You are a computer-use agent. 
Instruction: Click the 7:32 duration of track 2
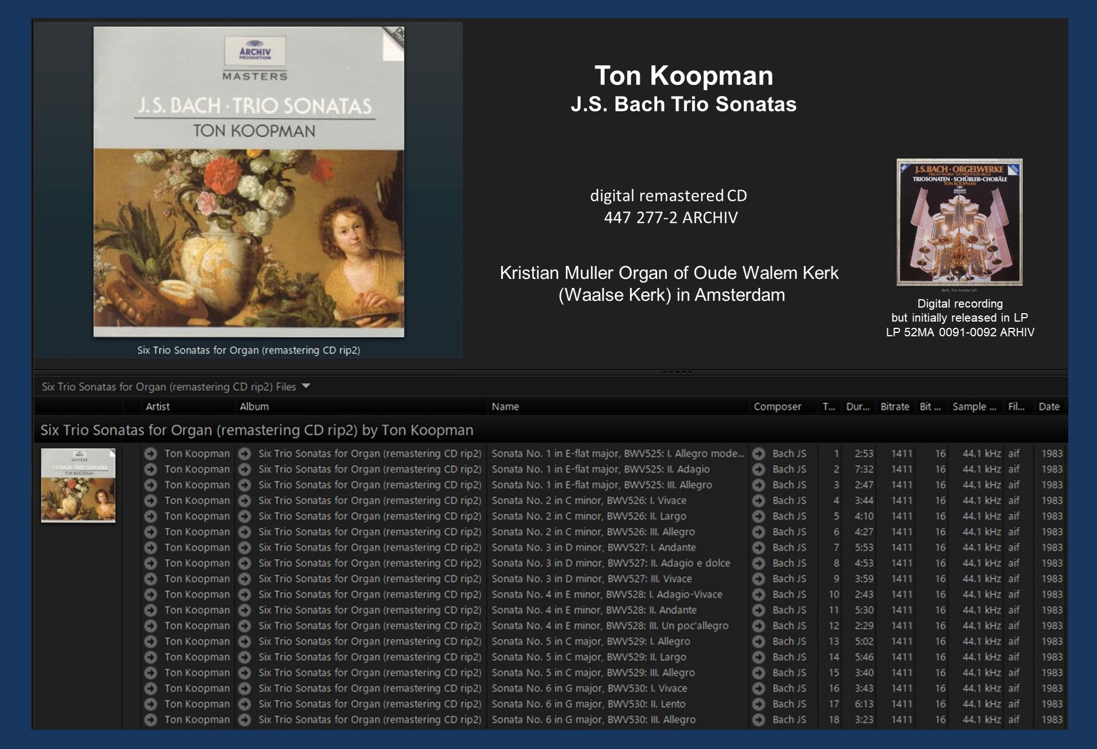click(x=864, y=470)
